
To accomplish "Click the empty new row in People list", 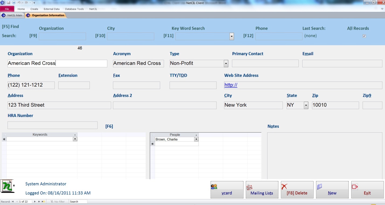I will 177,144.
